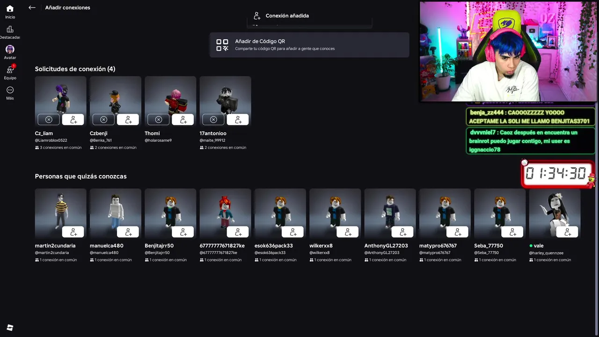The image size is (599, 337).
Task: Click the @harley_quennzee username
Action: click(546, 253)
